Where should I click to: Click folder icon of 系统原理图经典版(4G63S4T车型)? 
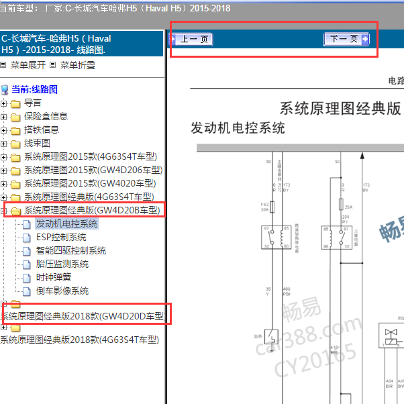(x=15, y=197)
